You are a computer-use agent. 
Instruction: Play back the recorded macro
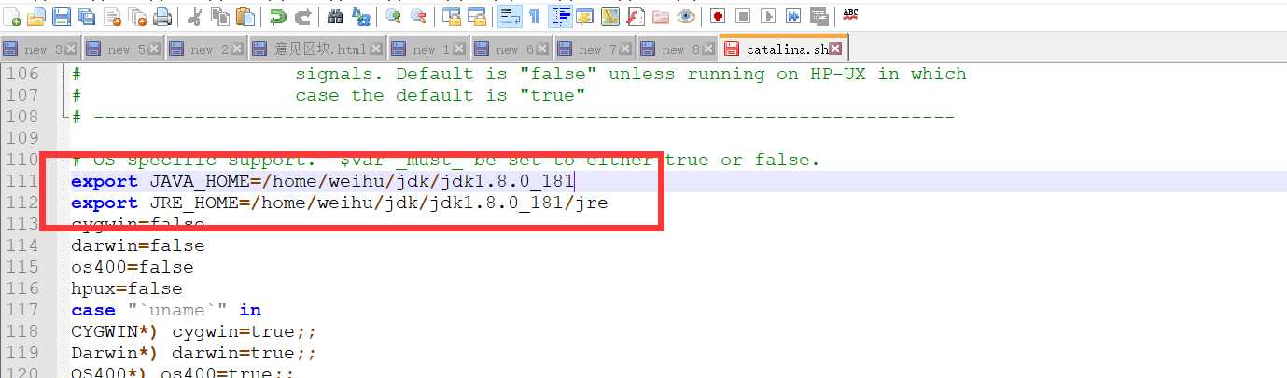click(x=768, y=17)
